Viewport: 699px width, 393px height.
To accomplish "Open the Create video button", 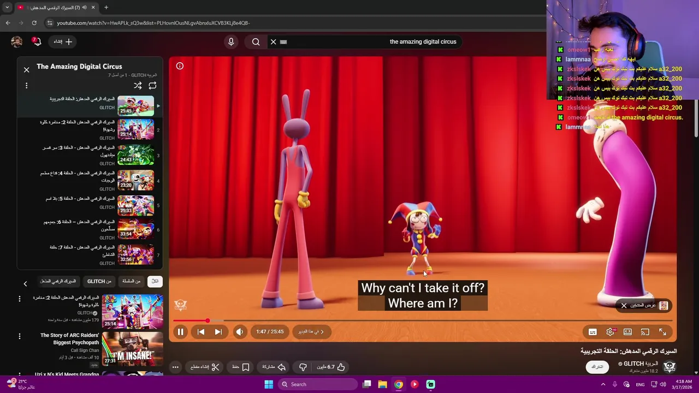I will 63,41.
